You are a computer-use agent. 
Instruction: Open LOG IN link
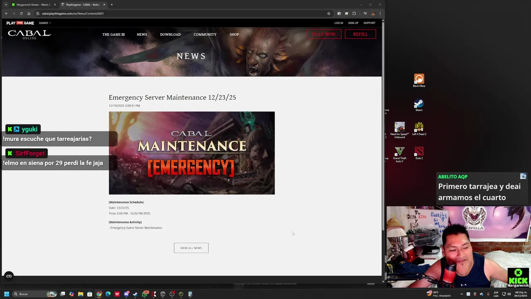coord(339,23)
